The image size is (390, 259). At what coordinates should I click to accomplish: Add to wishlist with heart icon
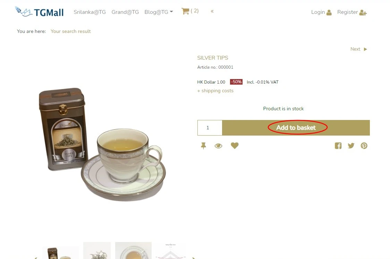click(x=235, y=146)
